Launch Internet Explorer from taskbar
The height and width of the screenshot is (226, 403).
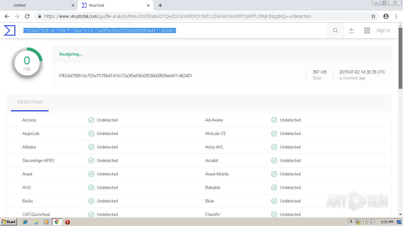pos(25,222)
